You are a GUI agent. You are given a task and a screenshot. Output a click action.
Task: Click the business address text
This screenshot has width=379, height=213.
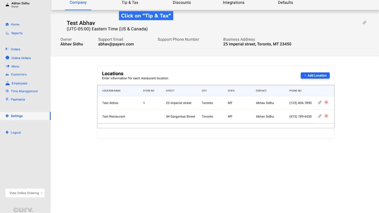coord(257,44)
